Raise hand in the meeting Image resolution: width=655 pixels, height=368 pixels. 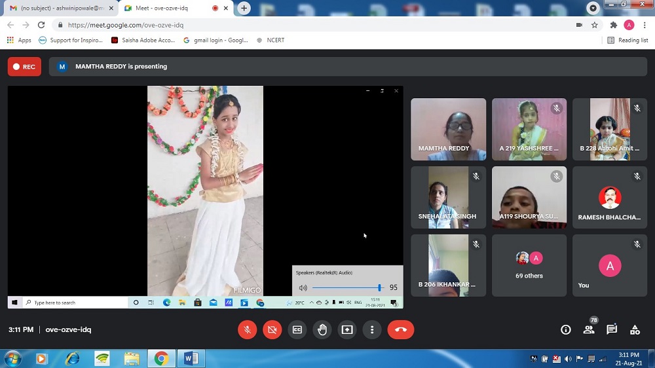coord(322,330)
